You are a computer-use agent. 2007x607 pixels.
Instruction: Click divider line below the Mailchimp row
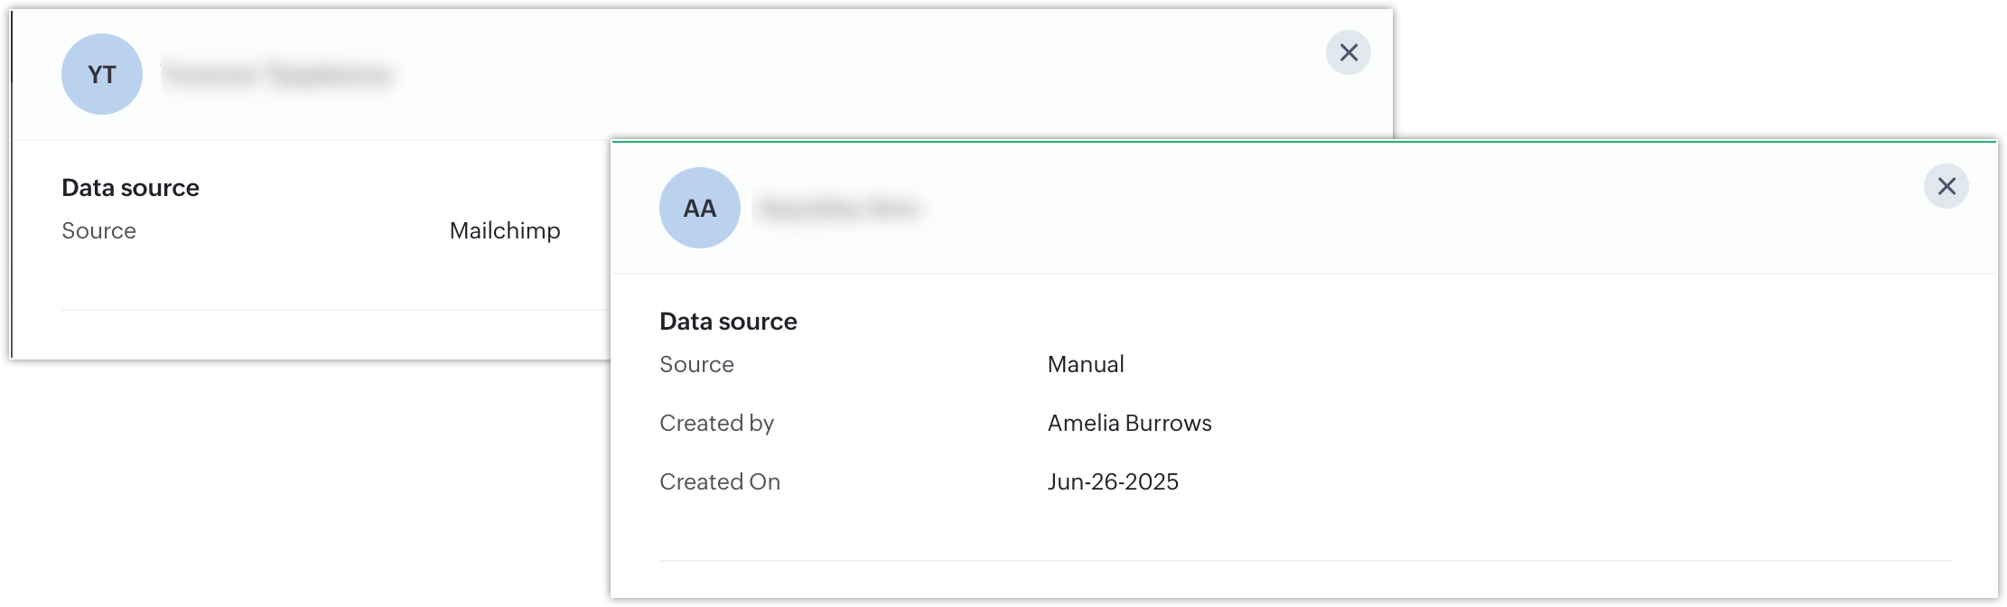coord(334,310)
